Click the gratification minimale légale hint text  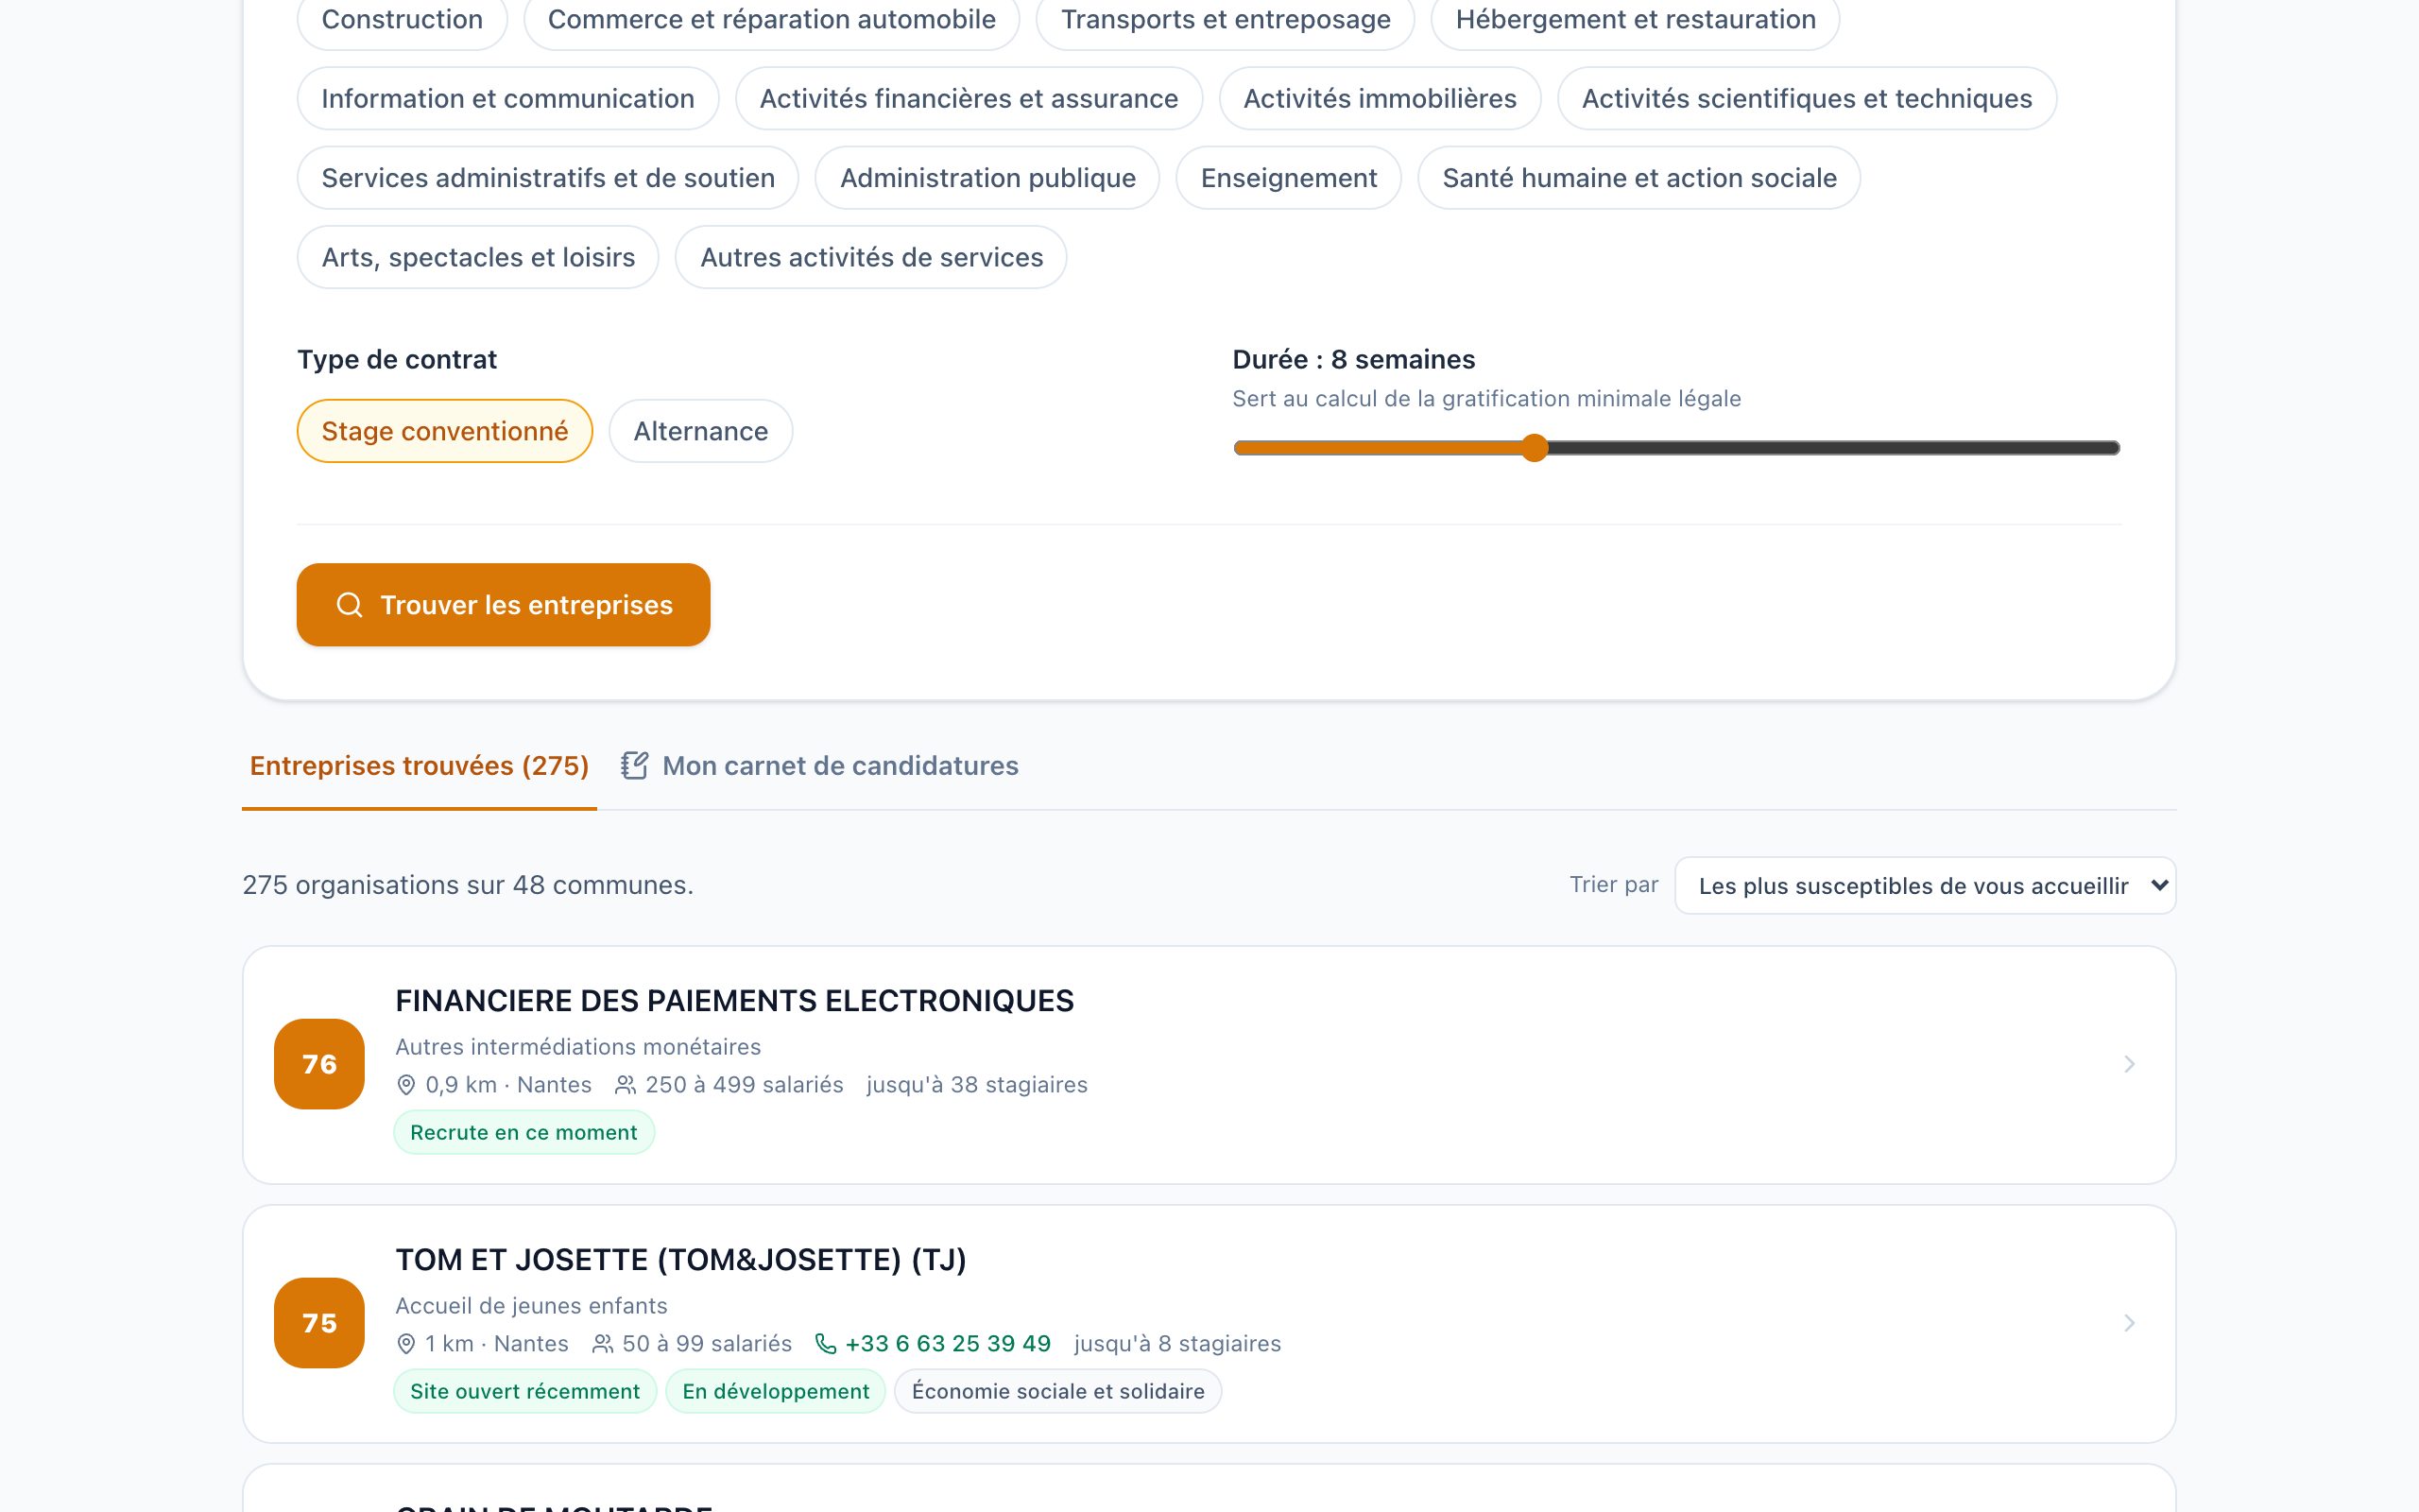[1486, 399]
